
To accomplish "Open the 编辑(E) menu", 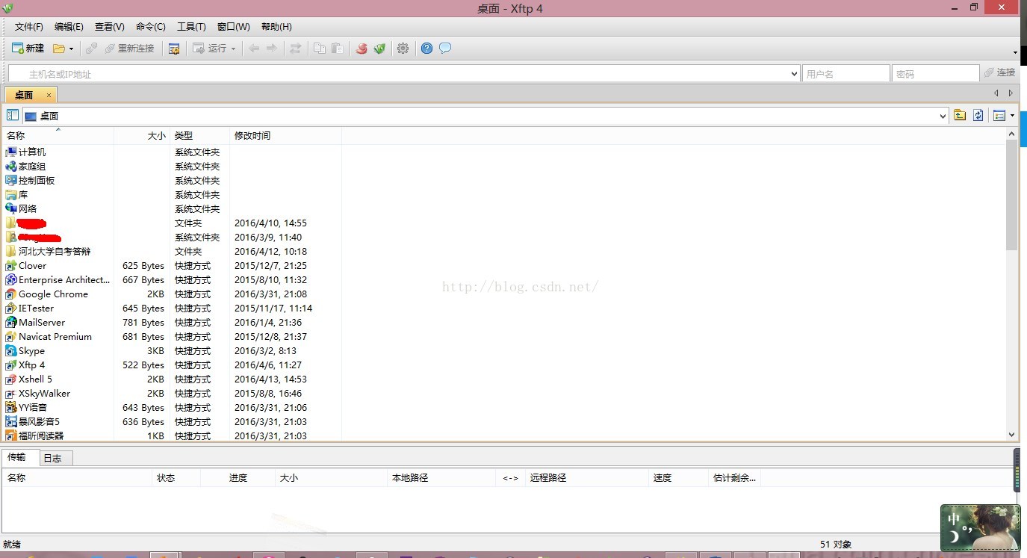I will click(69, 27).
